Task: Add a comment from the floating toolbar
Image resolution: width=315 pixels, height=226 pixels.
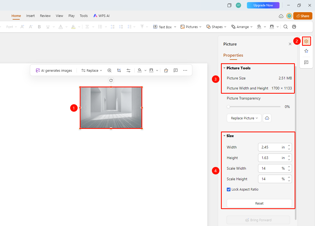Action: 176,70
